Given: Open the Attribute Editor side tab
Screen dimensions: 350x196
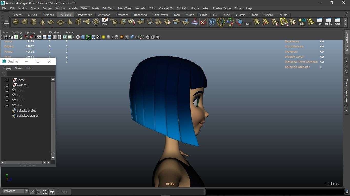Looking at the screenshot, I should coord(347,42).
